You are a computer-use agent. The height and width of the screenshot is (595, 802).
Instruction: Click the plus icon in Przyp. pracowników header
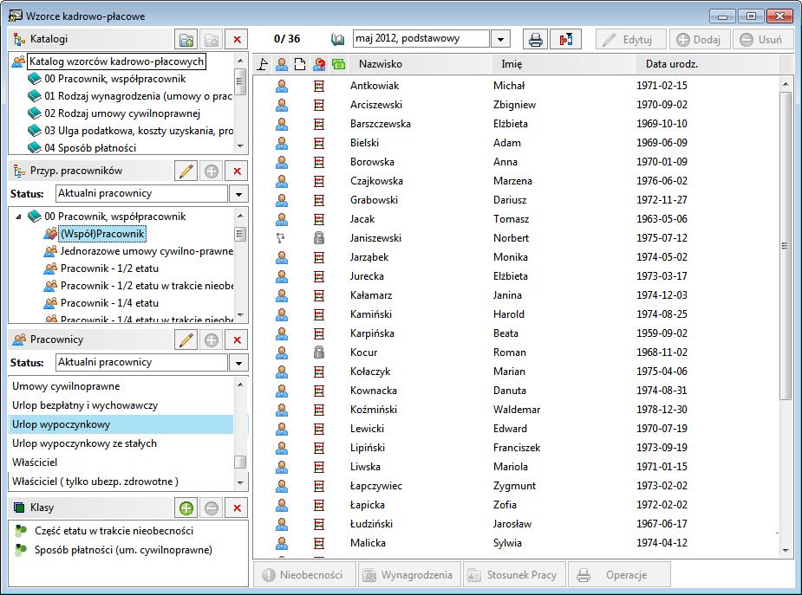212,171
